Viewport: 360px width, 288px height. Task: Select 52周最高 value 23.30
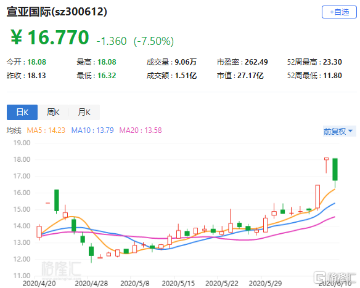pos(332,62)
